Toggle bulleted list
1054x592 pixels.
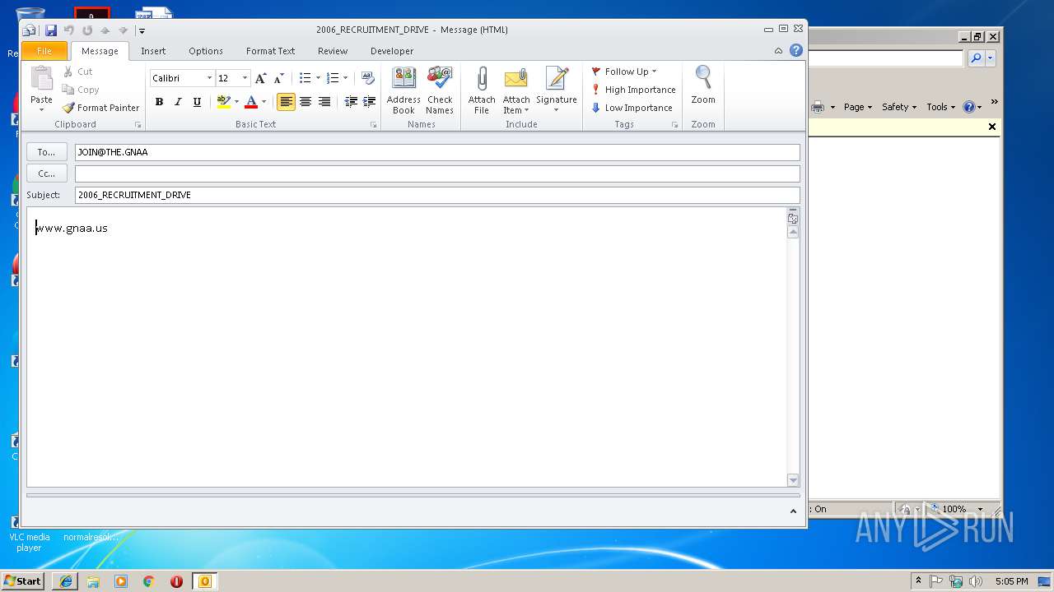click(x=305, y=78)
